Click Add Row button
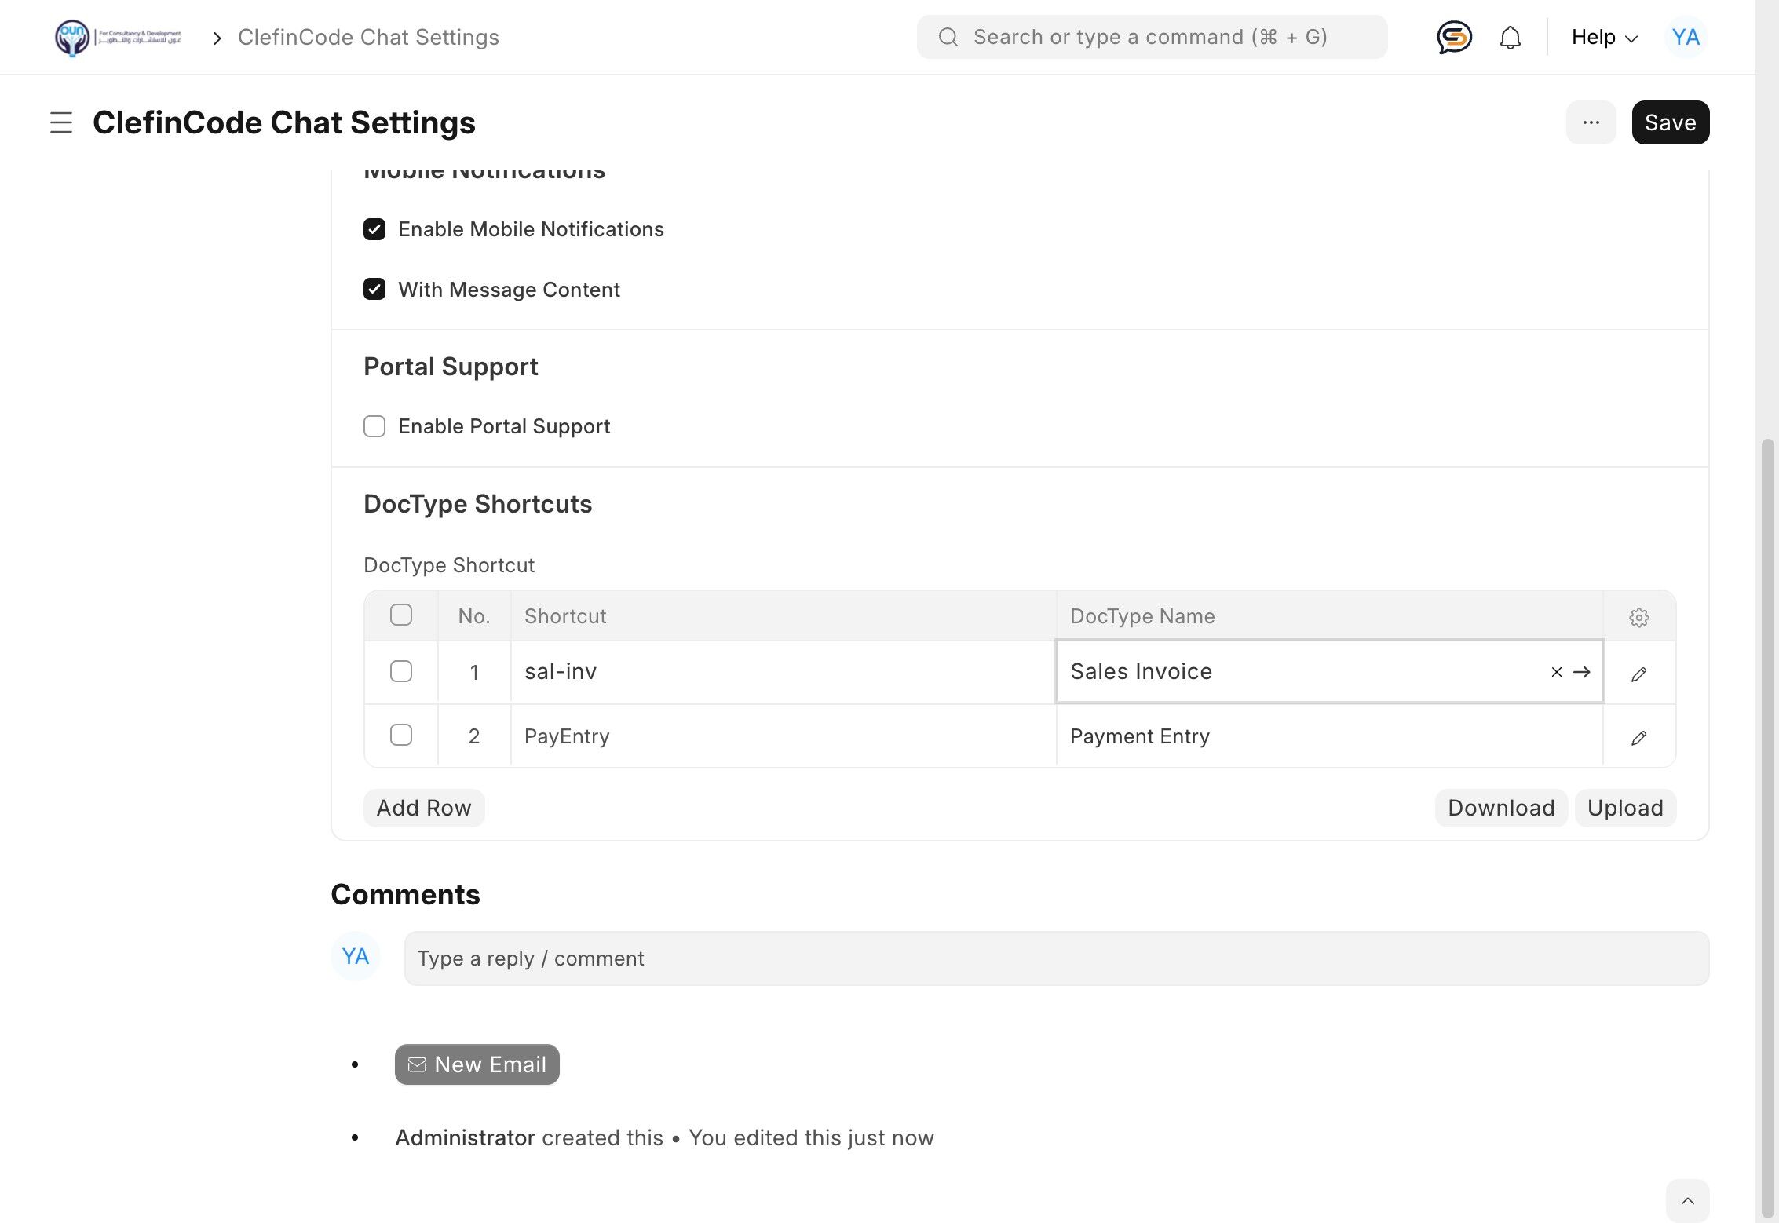1779x1223 pixels. point(424,808)
